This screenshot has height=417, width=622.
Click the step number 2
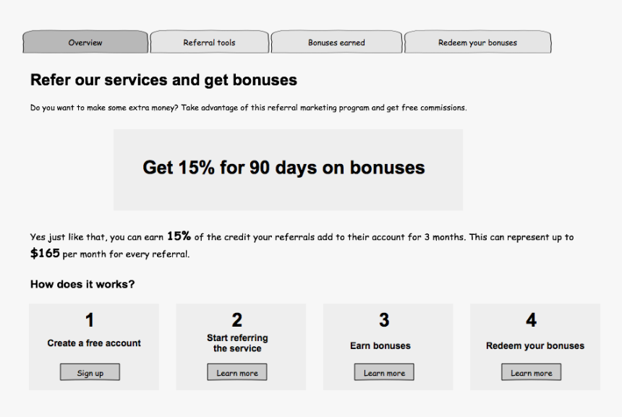click(237, 320)
